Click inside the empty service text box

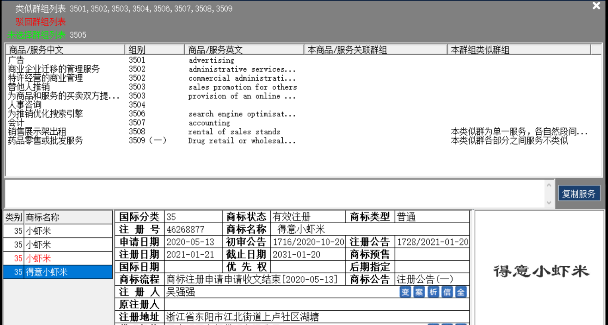point(275,193)
